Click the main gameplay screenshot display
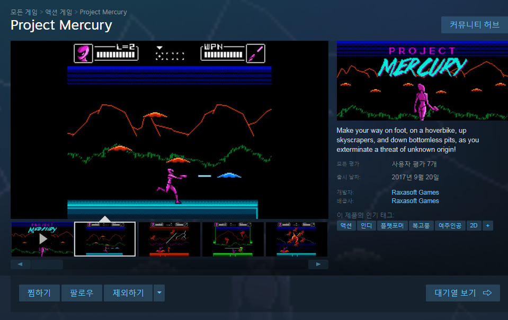The width and height of the screenshot is (508, 320). click(x=170, y=130)
